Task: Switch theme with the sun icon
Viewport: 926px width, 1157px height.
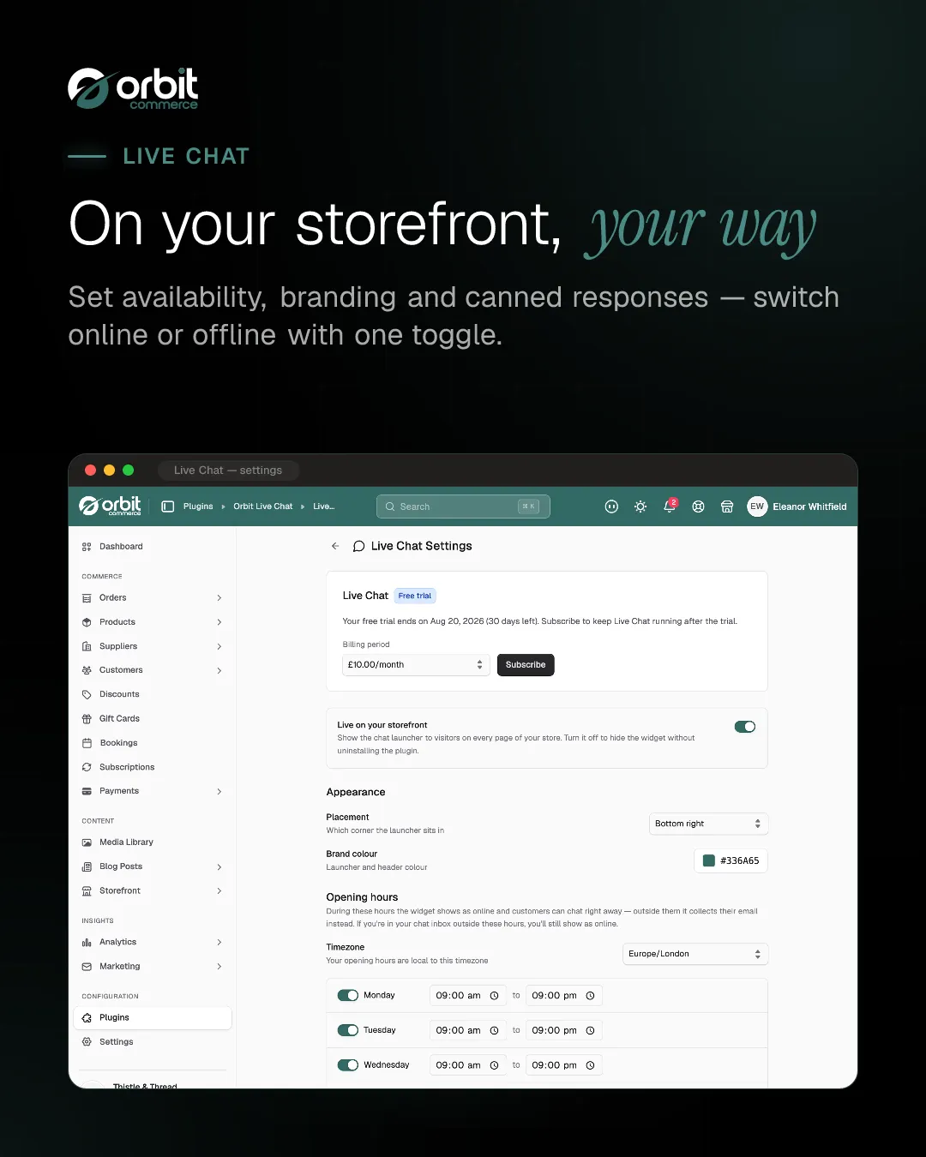Action: click(640, 507)
